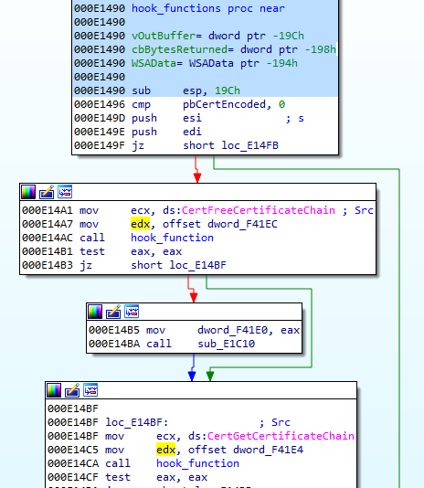Image resolution: width=424 pixels, height=488 pixels.
Task: Click dword_F41E0 in mov instruction
Action: tap(232, 330)
